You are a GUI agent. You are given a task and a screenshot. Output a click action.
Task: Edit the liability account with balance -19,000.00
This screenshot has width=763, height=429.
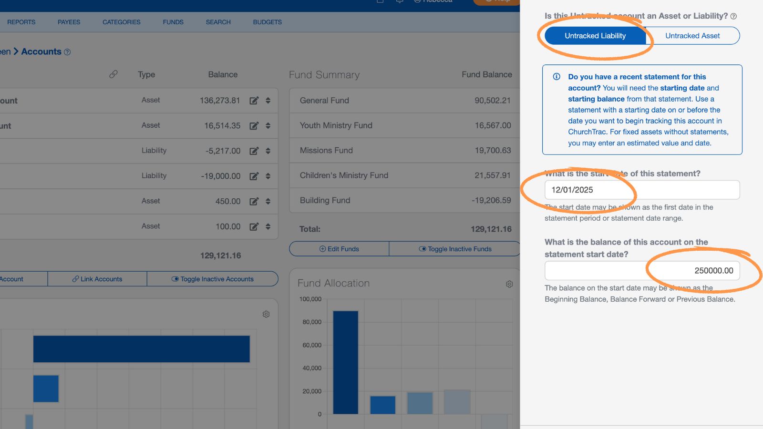pyautogui.click(x=254, y=176)
